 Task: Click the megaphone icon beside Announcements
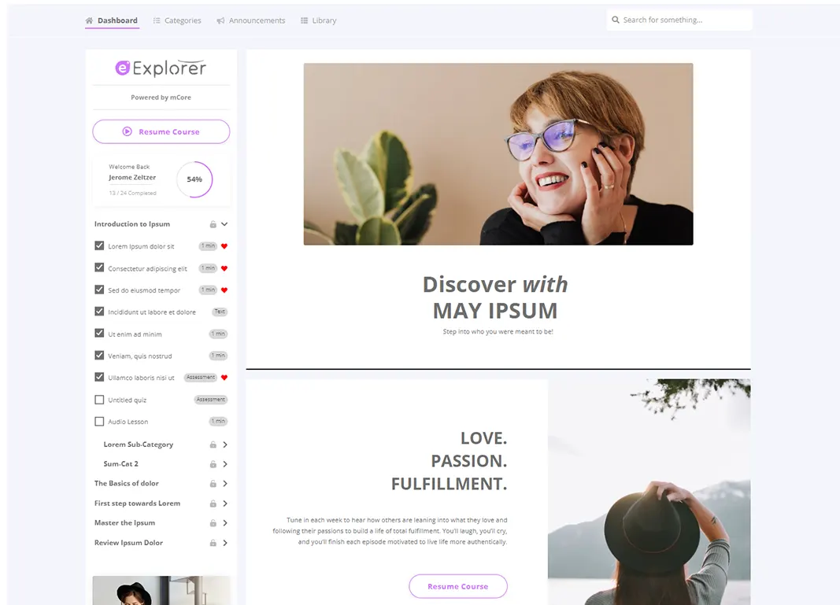click(x=220, y=20)
